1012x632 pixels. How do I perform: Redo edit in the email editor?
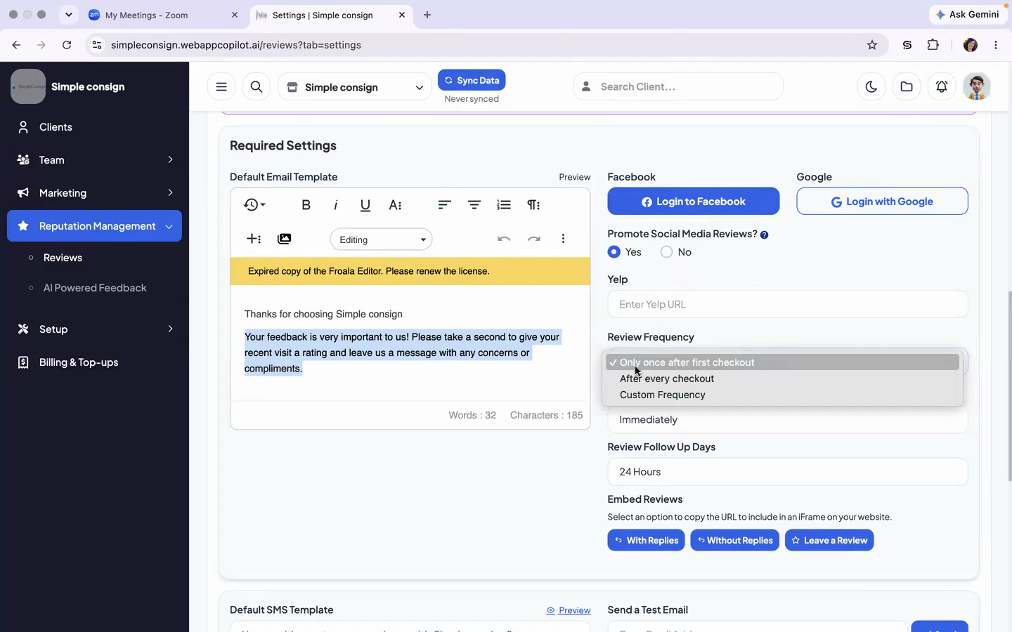coord(534,239)
